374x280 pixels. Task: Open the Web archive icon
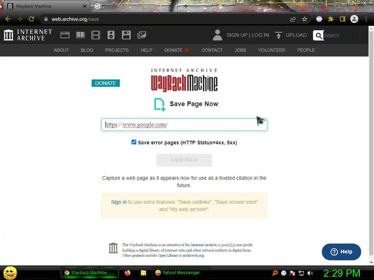coord(65,35)
